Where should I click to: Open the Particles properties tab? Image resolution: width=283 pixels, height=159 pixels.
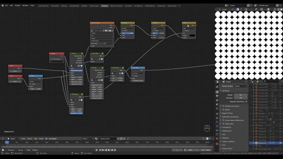pos(217,122)
